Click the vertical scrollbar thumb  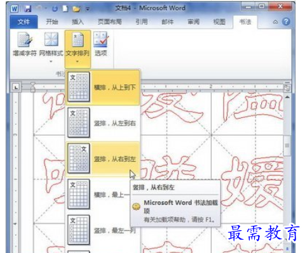pos(287,146)
